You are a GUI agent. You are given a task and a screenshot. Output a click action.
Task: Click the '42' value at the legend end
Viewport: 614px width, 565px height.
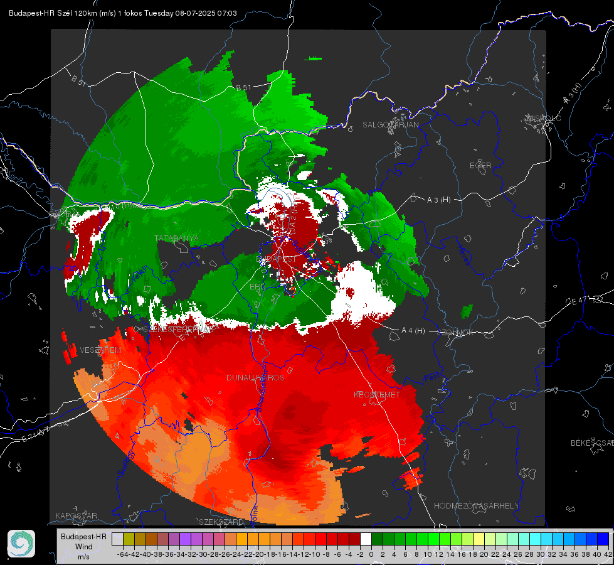tap(607, 554)
